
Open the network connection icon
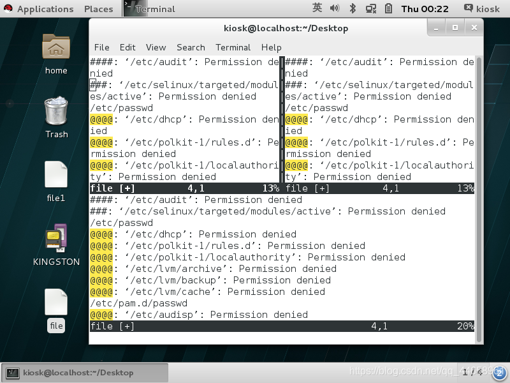pyautogui.click(x=371, y=8)
